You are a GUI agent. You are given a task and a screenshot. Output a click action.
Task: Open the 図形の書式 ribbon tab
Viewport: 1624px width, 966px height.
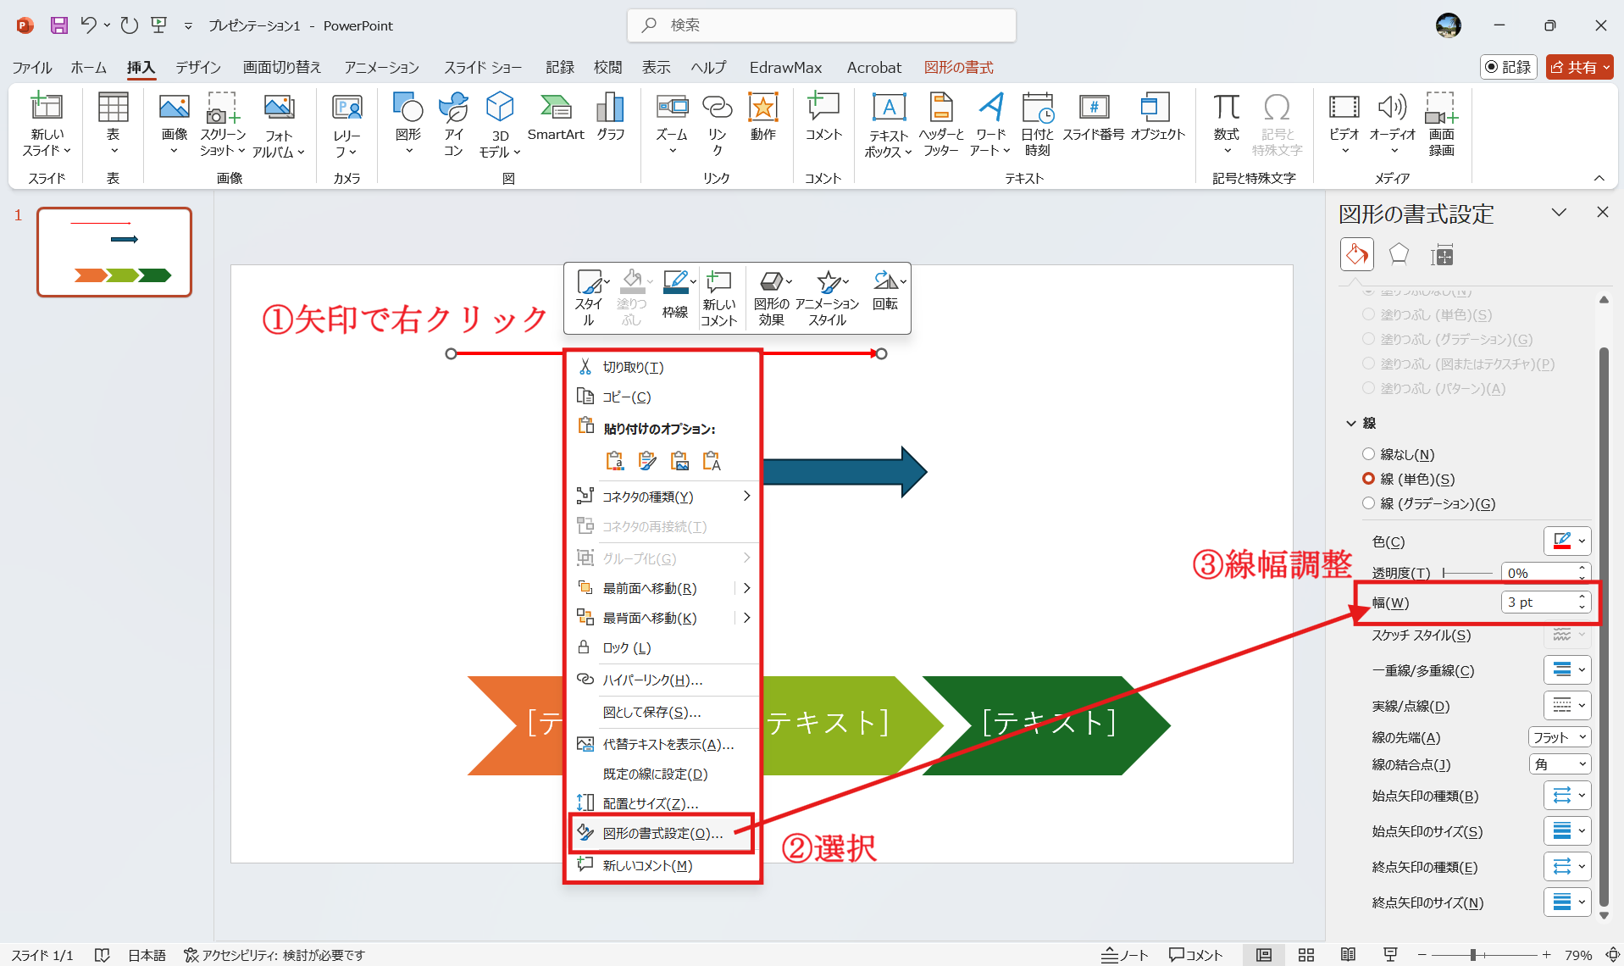pos(958,68)
